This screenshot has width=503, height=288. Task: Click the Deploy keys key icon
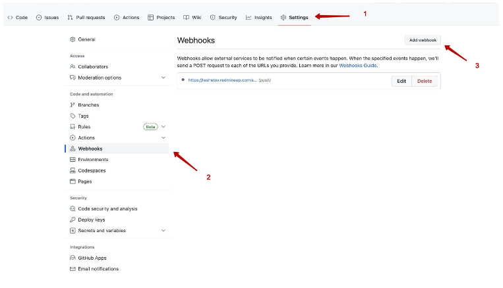[73, 220]
